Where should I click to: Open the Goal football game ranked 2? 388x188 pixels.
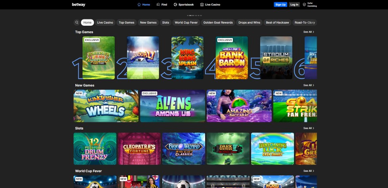[143, 58]
